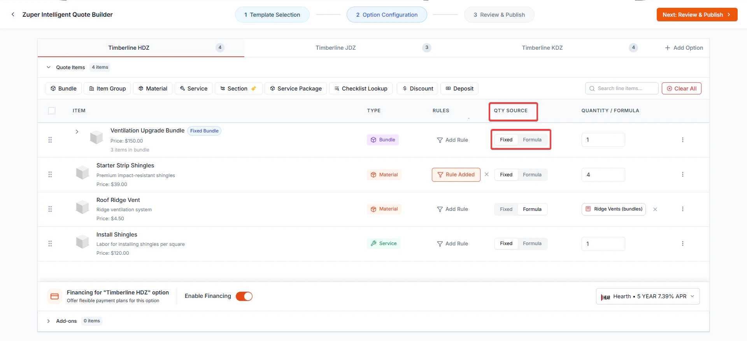Go back using the left chevron arrow
The height and width of the screenshot is (341, 747).
point(13,14)
